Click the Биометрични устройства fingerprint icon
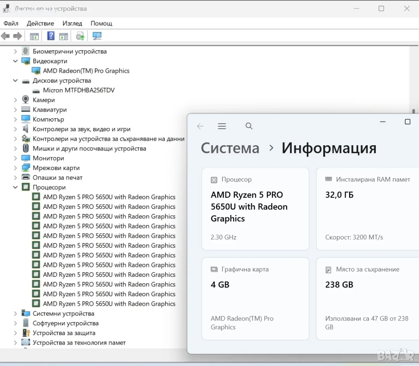419x366 pixels. point(26,51)
